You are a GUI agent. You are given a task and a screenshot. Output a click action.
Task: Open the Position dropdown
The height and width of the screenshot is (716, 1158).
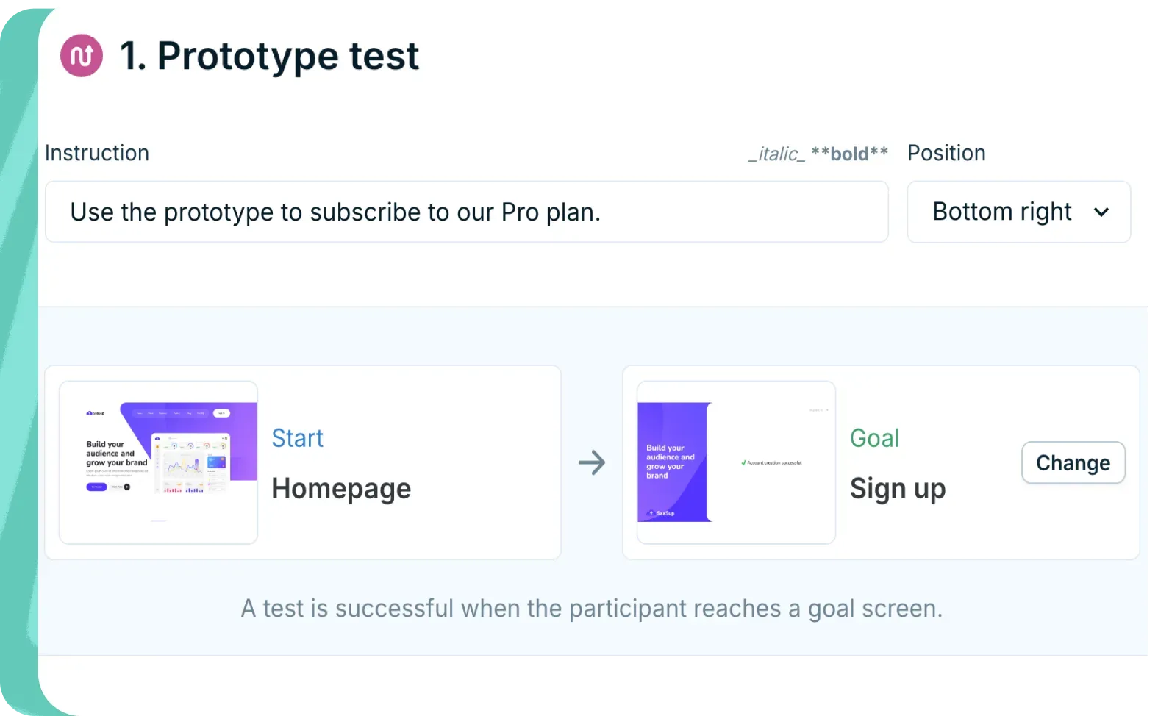point(1018,212)
